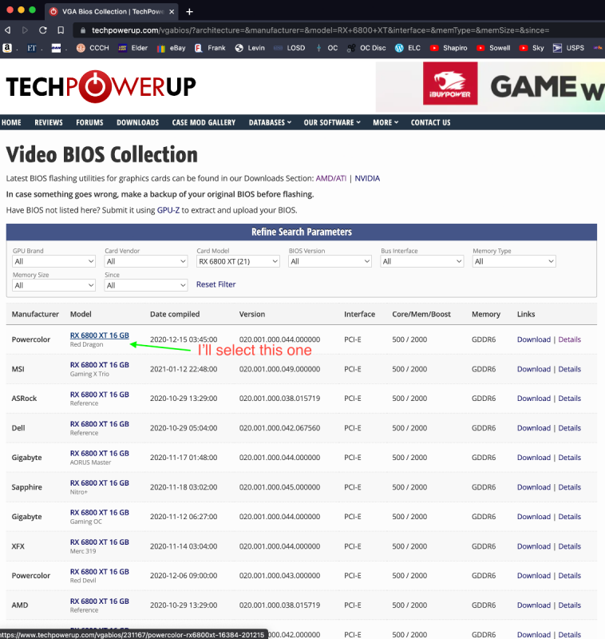
Task: Download the ASRock Reference BIOS
Action: coord(533,398)
